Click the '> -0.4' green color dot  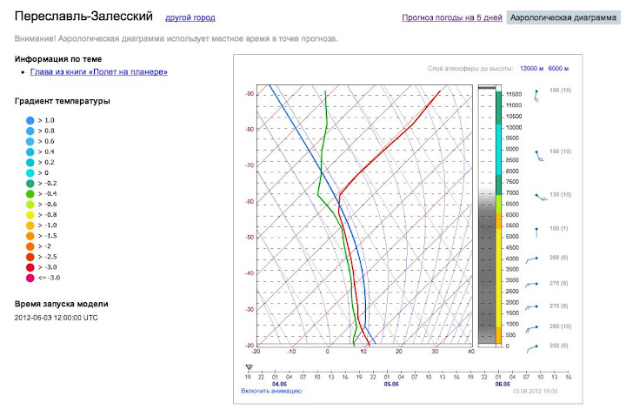click(x=30, y=194)
